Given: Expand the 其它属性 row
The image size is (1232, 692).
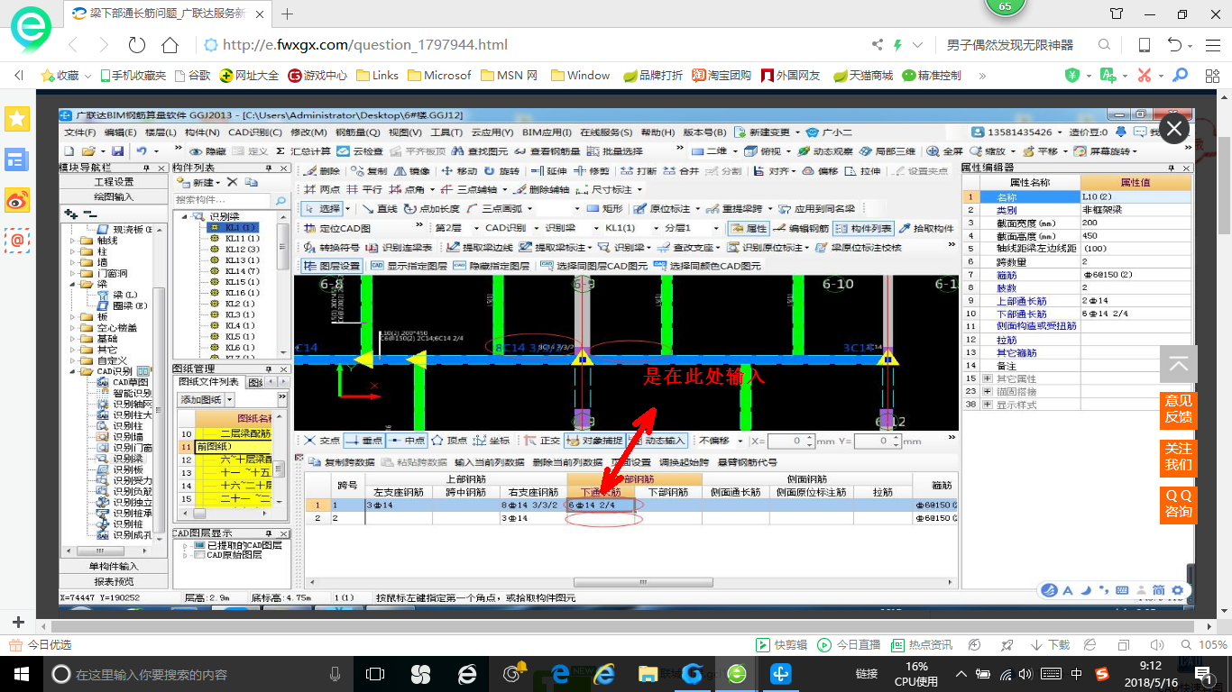Looking at the screenshot, I should [987, 379].
